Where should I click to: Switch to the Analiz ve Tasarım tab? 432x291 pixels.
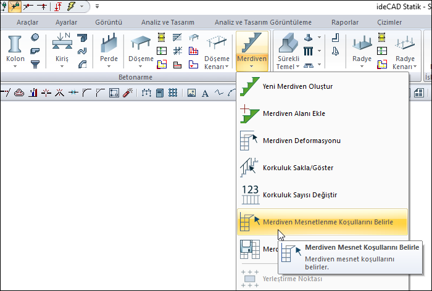[x=168, y=22]
